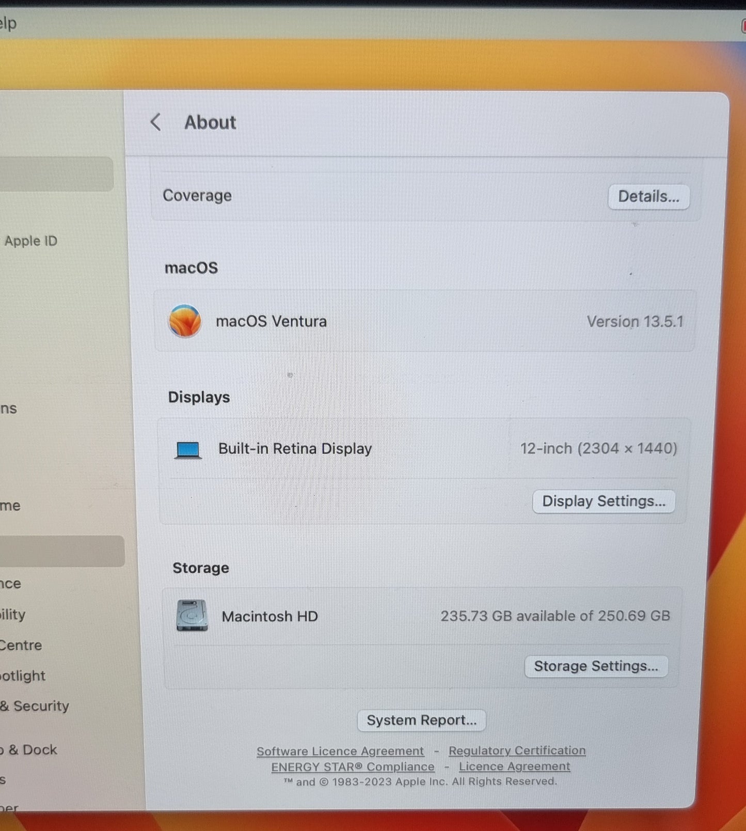Open Display Settings
This screenshot has height=831, width=746.
coord(604,501)
